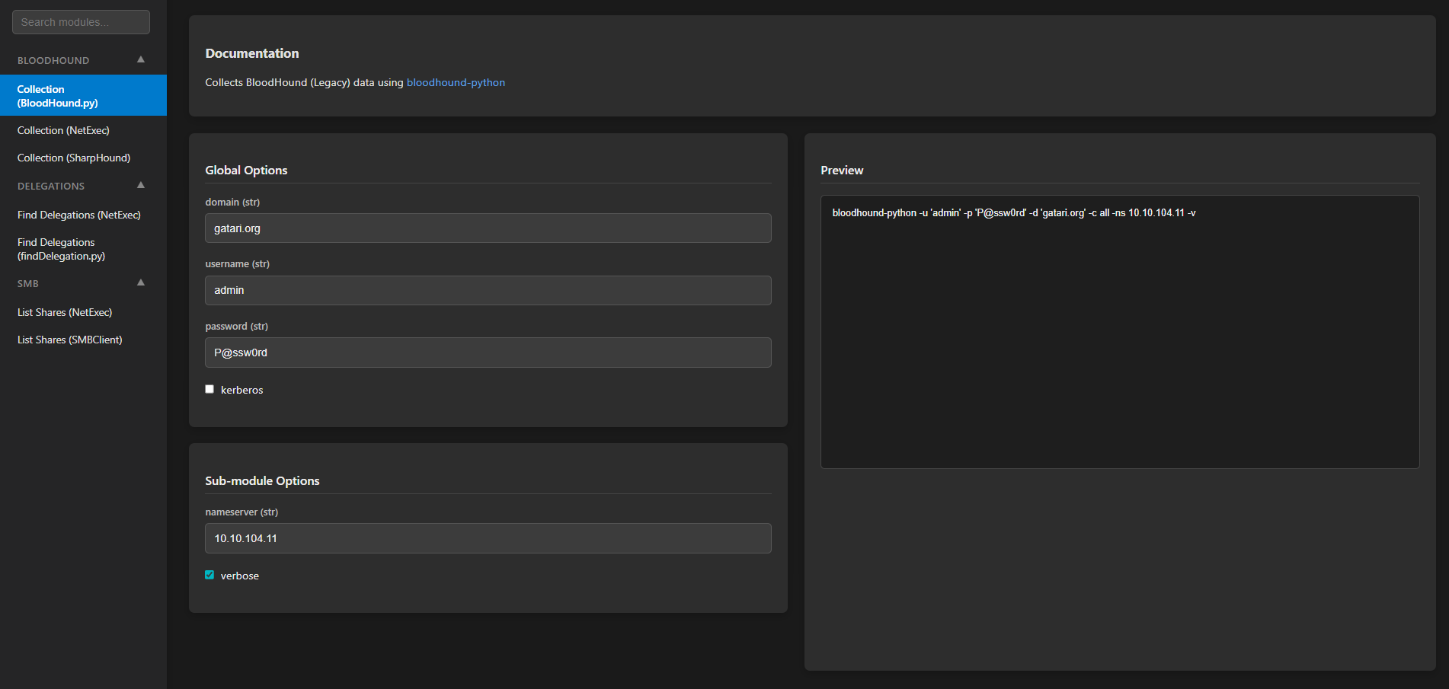Enable the kerberos checkbox

(x=210, y=389)
